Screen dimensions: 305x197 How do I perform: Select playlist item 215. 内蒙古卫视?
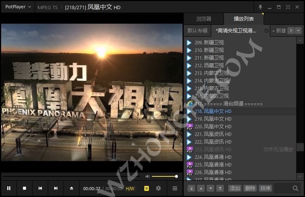click(241, 88)
